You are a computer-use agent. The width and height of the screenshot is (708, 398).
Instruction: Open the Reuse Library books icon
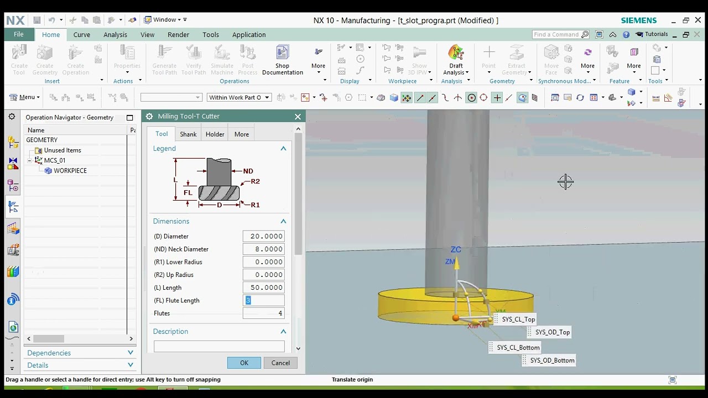(13, 271)
